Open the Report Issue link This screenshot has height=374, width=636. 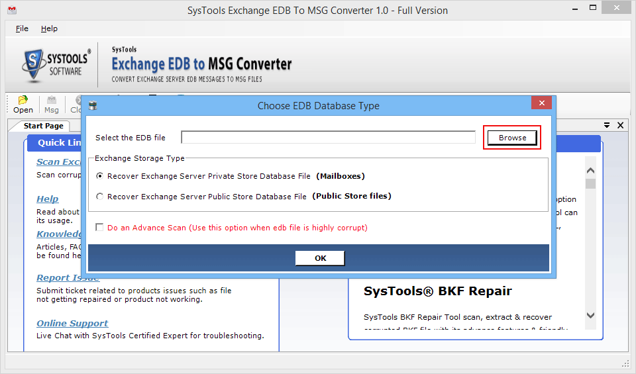pos(68,278)
